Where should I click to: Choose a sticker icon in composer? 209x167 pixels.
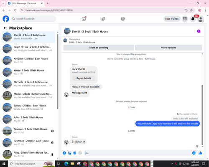coord(75,153)
